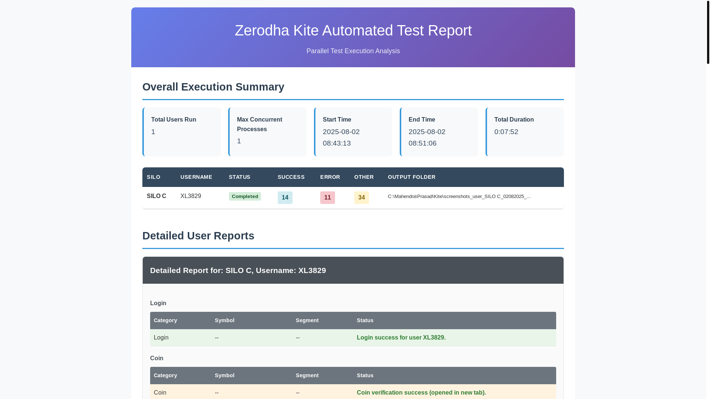
Task: Click the XL3829 username cell
Action: 191,196
